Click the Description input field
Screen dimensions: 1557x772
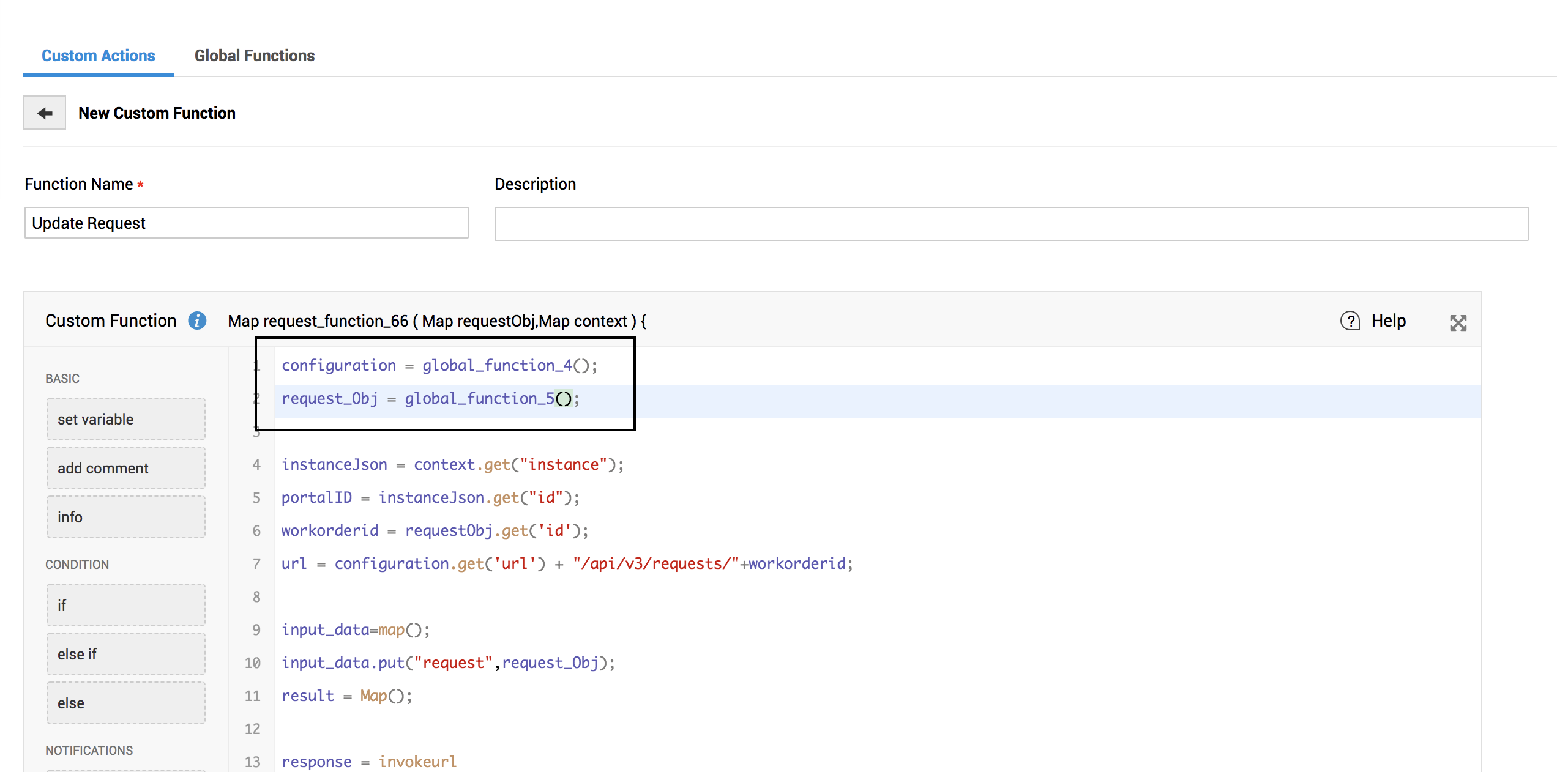pyautogui.click(x=1010, y=224)
